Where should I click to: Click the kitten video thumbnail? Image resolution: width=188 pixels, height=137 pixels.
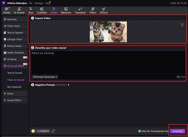pyautogui.click(x=108, y=32)
